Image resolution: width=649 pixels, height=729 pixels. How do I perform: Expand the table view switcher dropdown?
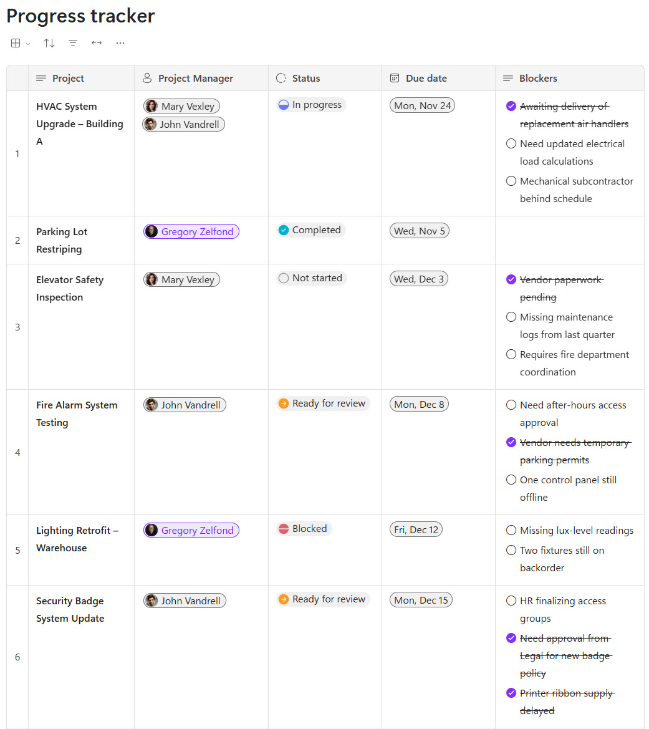(x=21, y=43)
